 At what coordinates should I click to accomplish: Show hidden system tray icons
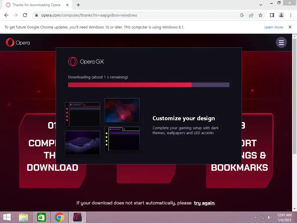pyautogui.click(x=256, y=217)
